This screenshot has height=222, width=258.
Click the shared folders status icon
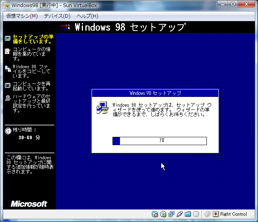[188, 214]
